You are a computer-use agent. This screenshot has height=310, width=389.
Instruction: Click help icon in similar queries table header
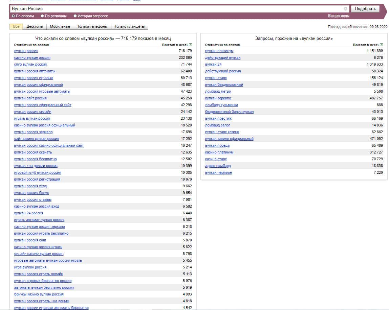point(382,45)
